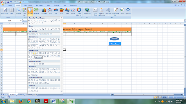186x104 pixels.
Task: Open the Formulas tab
Action: (40, 5)
